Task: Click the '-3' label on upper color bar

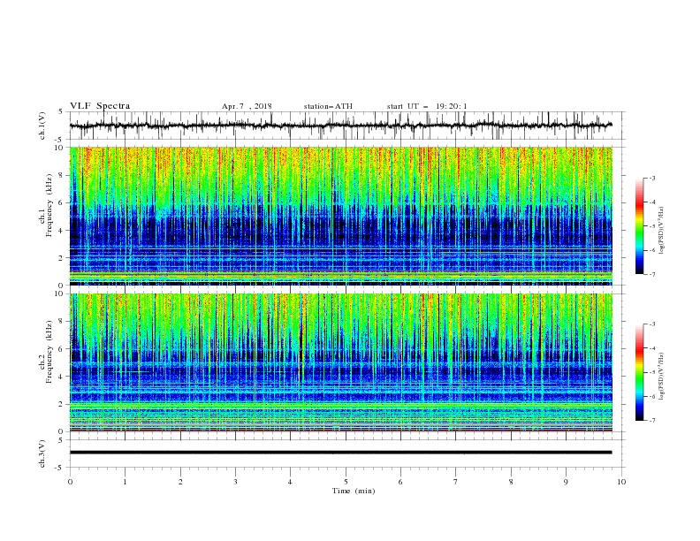Action: [651, 178]
